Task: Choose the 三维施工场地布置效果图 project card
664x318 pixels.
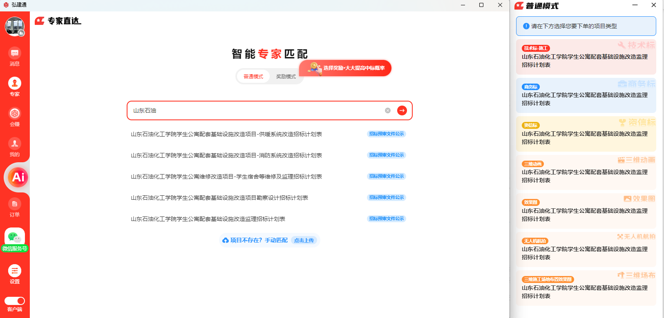Action: (586, 288)
